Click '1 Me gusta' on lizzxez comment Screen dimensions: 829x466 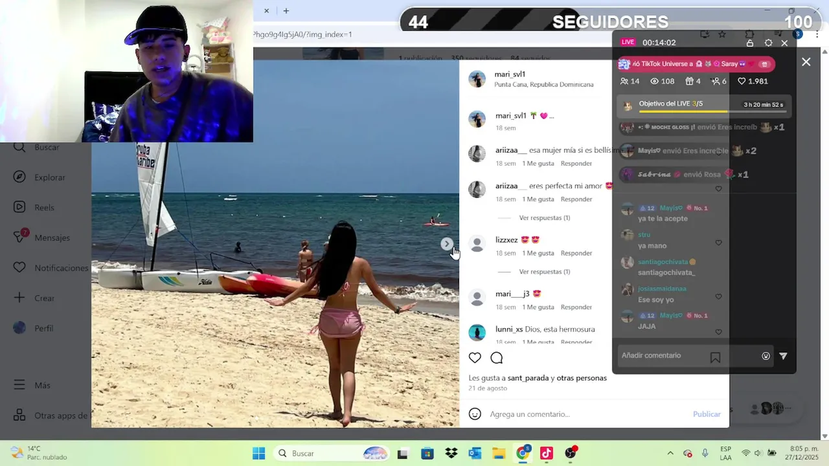pyautogui.click(x=538, y=253)
